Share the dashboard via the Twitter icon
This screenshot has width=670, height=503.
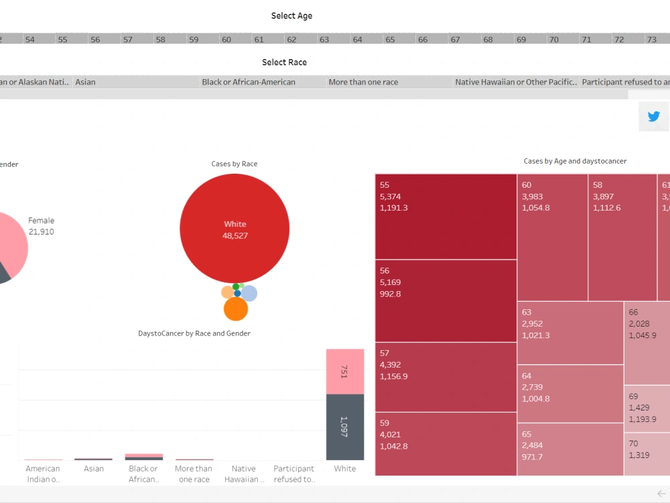click(653, 116)
